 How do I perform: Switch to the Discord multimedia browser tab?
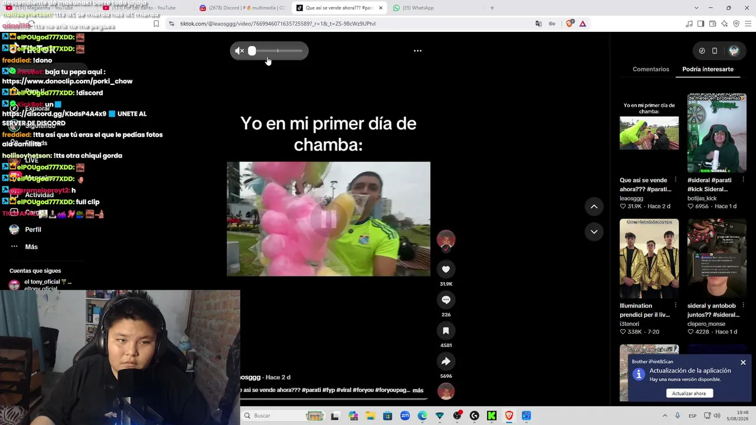[x=242, y=8]
